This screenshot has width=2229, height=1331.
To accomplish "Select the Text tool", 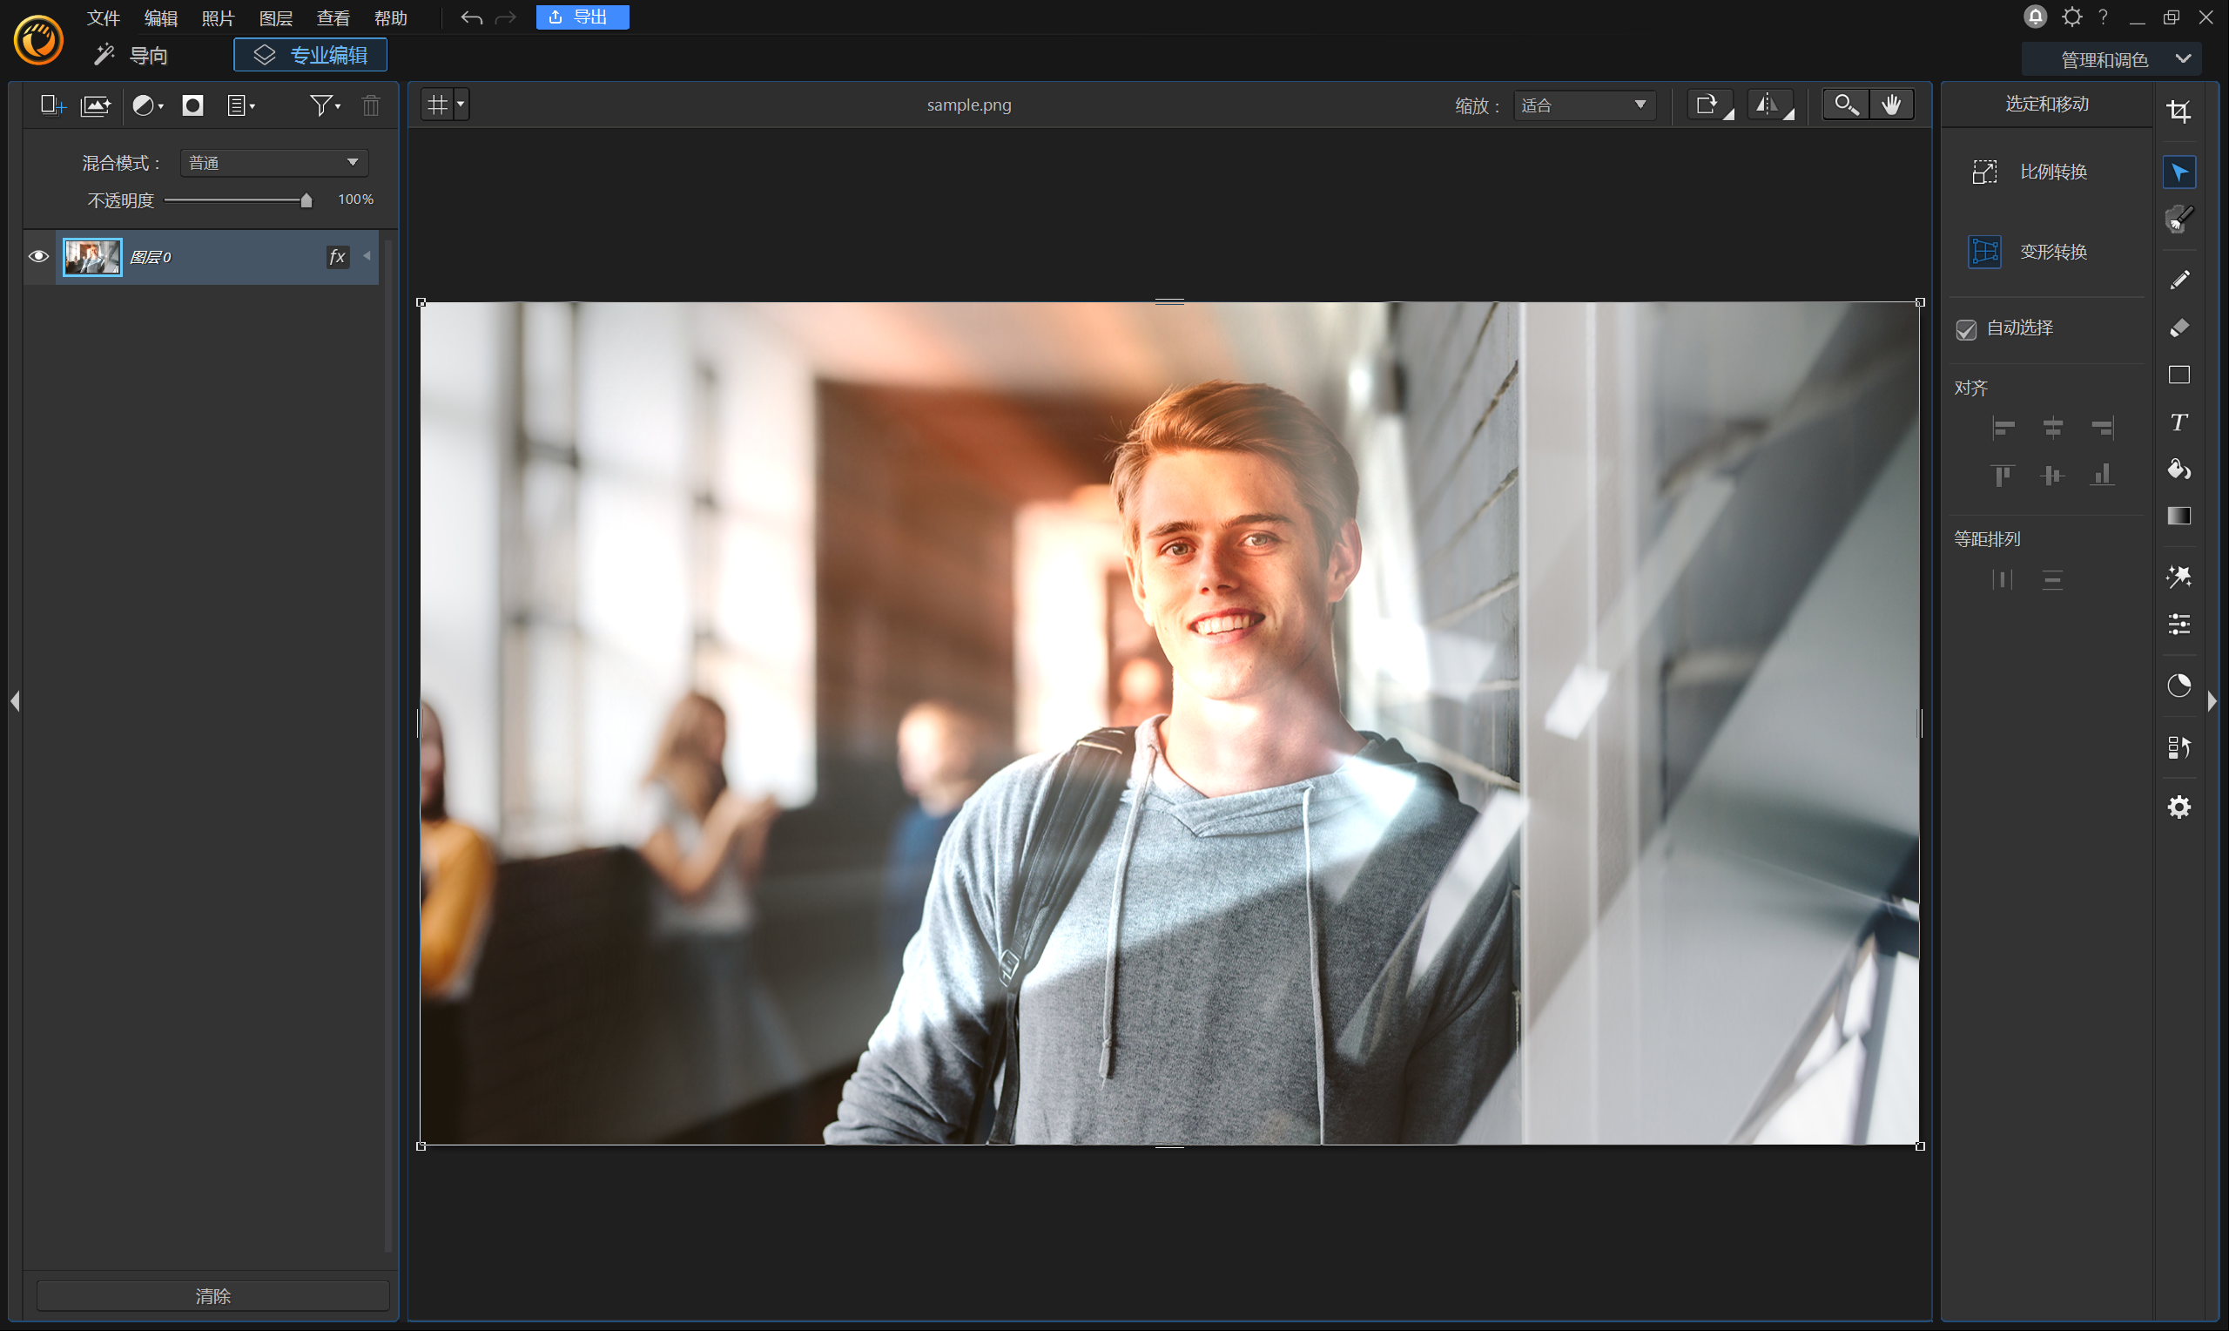I will pyautogui.click(x=2178, y=422).
